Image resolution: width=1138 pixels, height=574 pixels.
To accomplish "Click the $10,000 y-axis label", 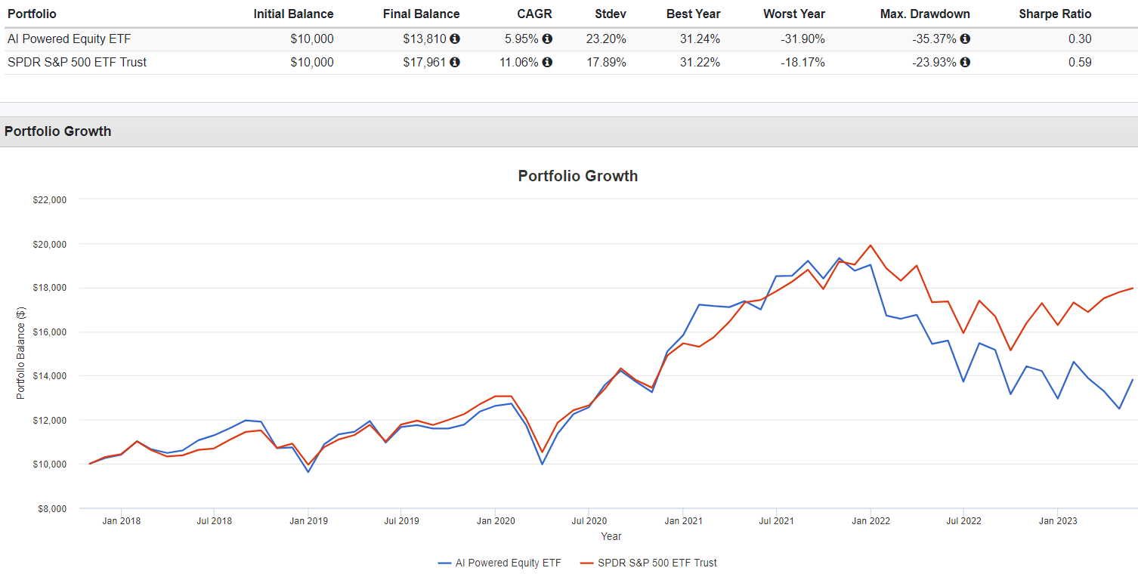I will [x=51, y=464].
